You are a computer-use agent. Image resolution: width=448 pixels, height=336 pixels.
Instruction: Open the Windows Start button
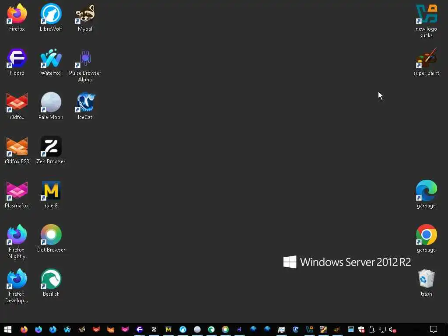(x=8, y=329)
